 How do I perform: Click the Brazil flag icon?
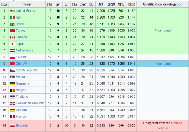coord(12,24)
